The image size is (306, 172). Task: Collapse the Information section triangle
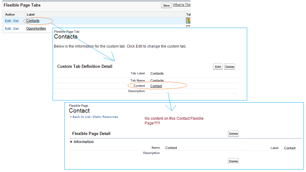pyautogui.click(x=71, y=142)
